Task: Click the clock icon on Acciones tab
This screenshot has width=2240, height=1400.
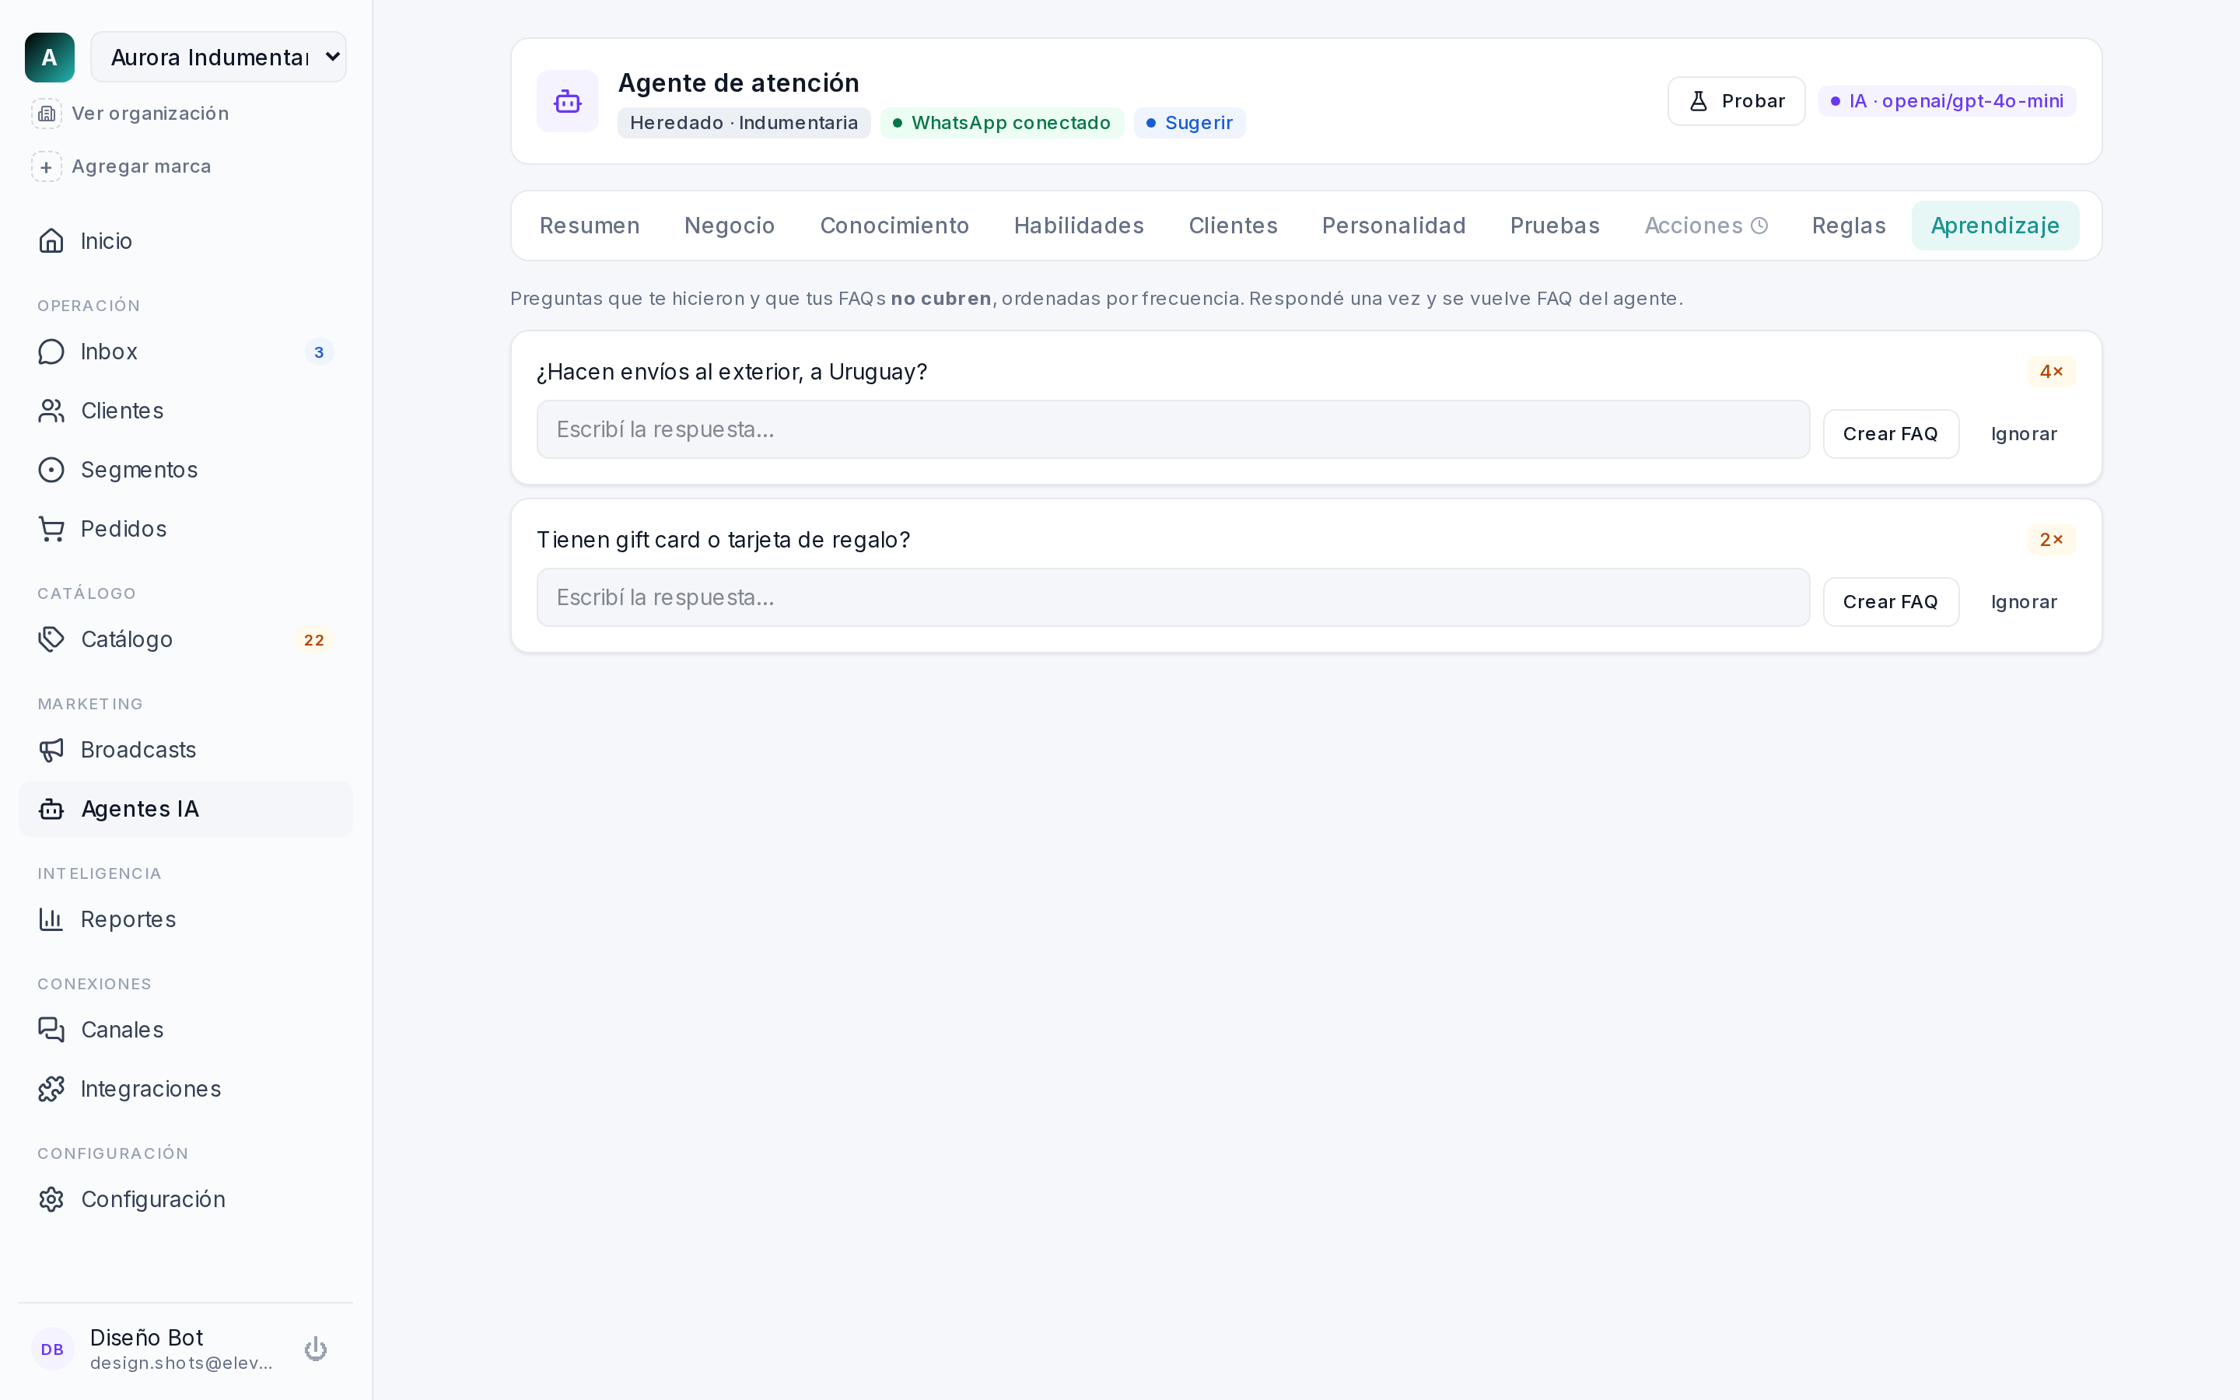Action: click(1759, 226)
